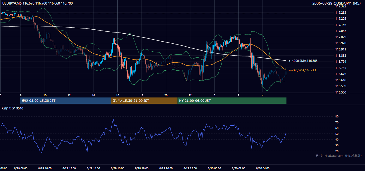365x171 pixels.
Task: Click RSI scale level 50
Action: pyautogui.click(x=337, y=134)
